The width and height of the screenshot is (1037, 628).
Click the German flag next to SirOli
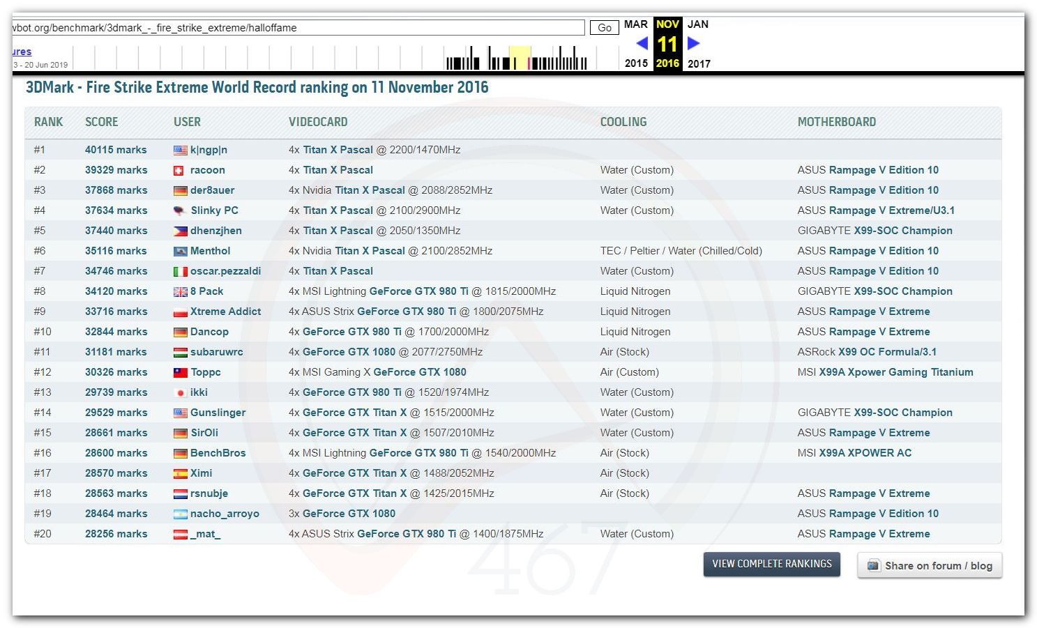coord(181,433)
